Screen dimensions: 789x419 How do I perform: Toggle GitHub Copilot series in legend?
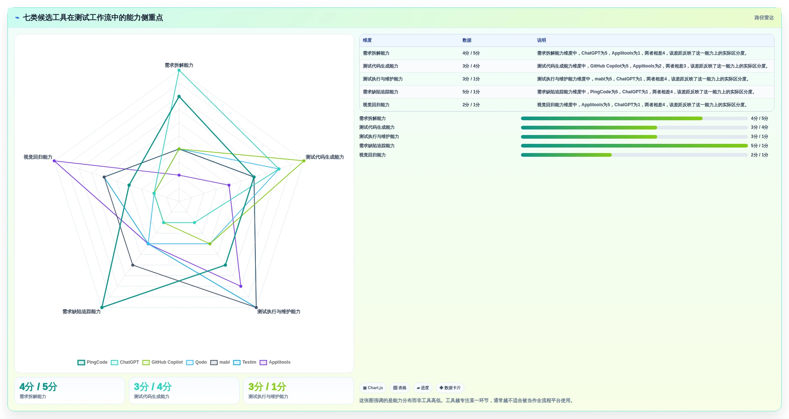[162, 362]
